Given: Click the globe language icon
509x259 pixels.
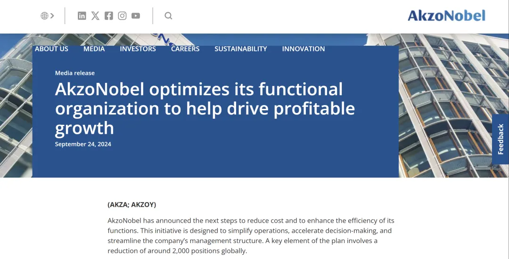Looking at the screenshot, I should pos(44,16).
